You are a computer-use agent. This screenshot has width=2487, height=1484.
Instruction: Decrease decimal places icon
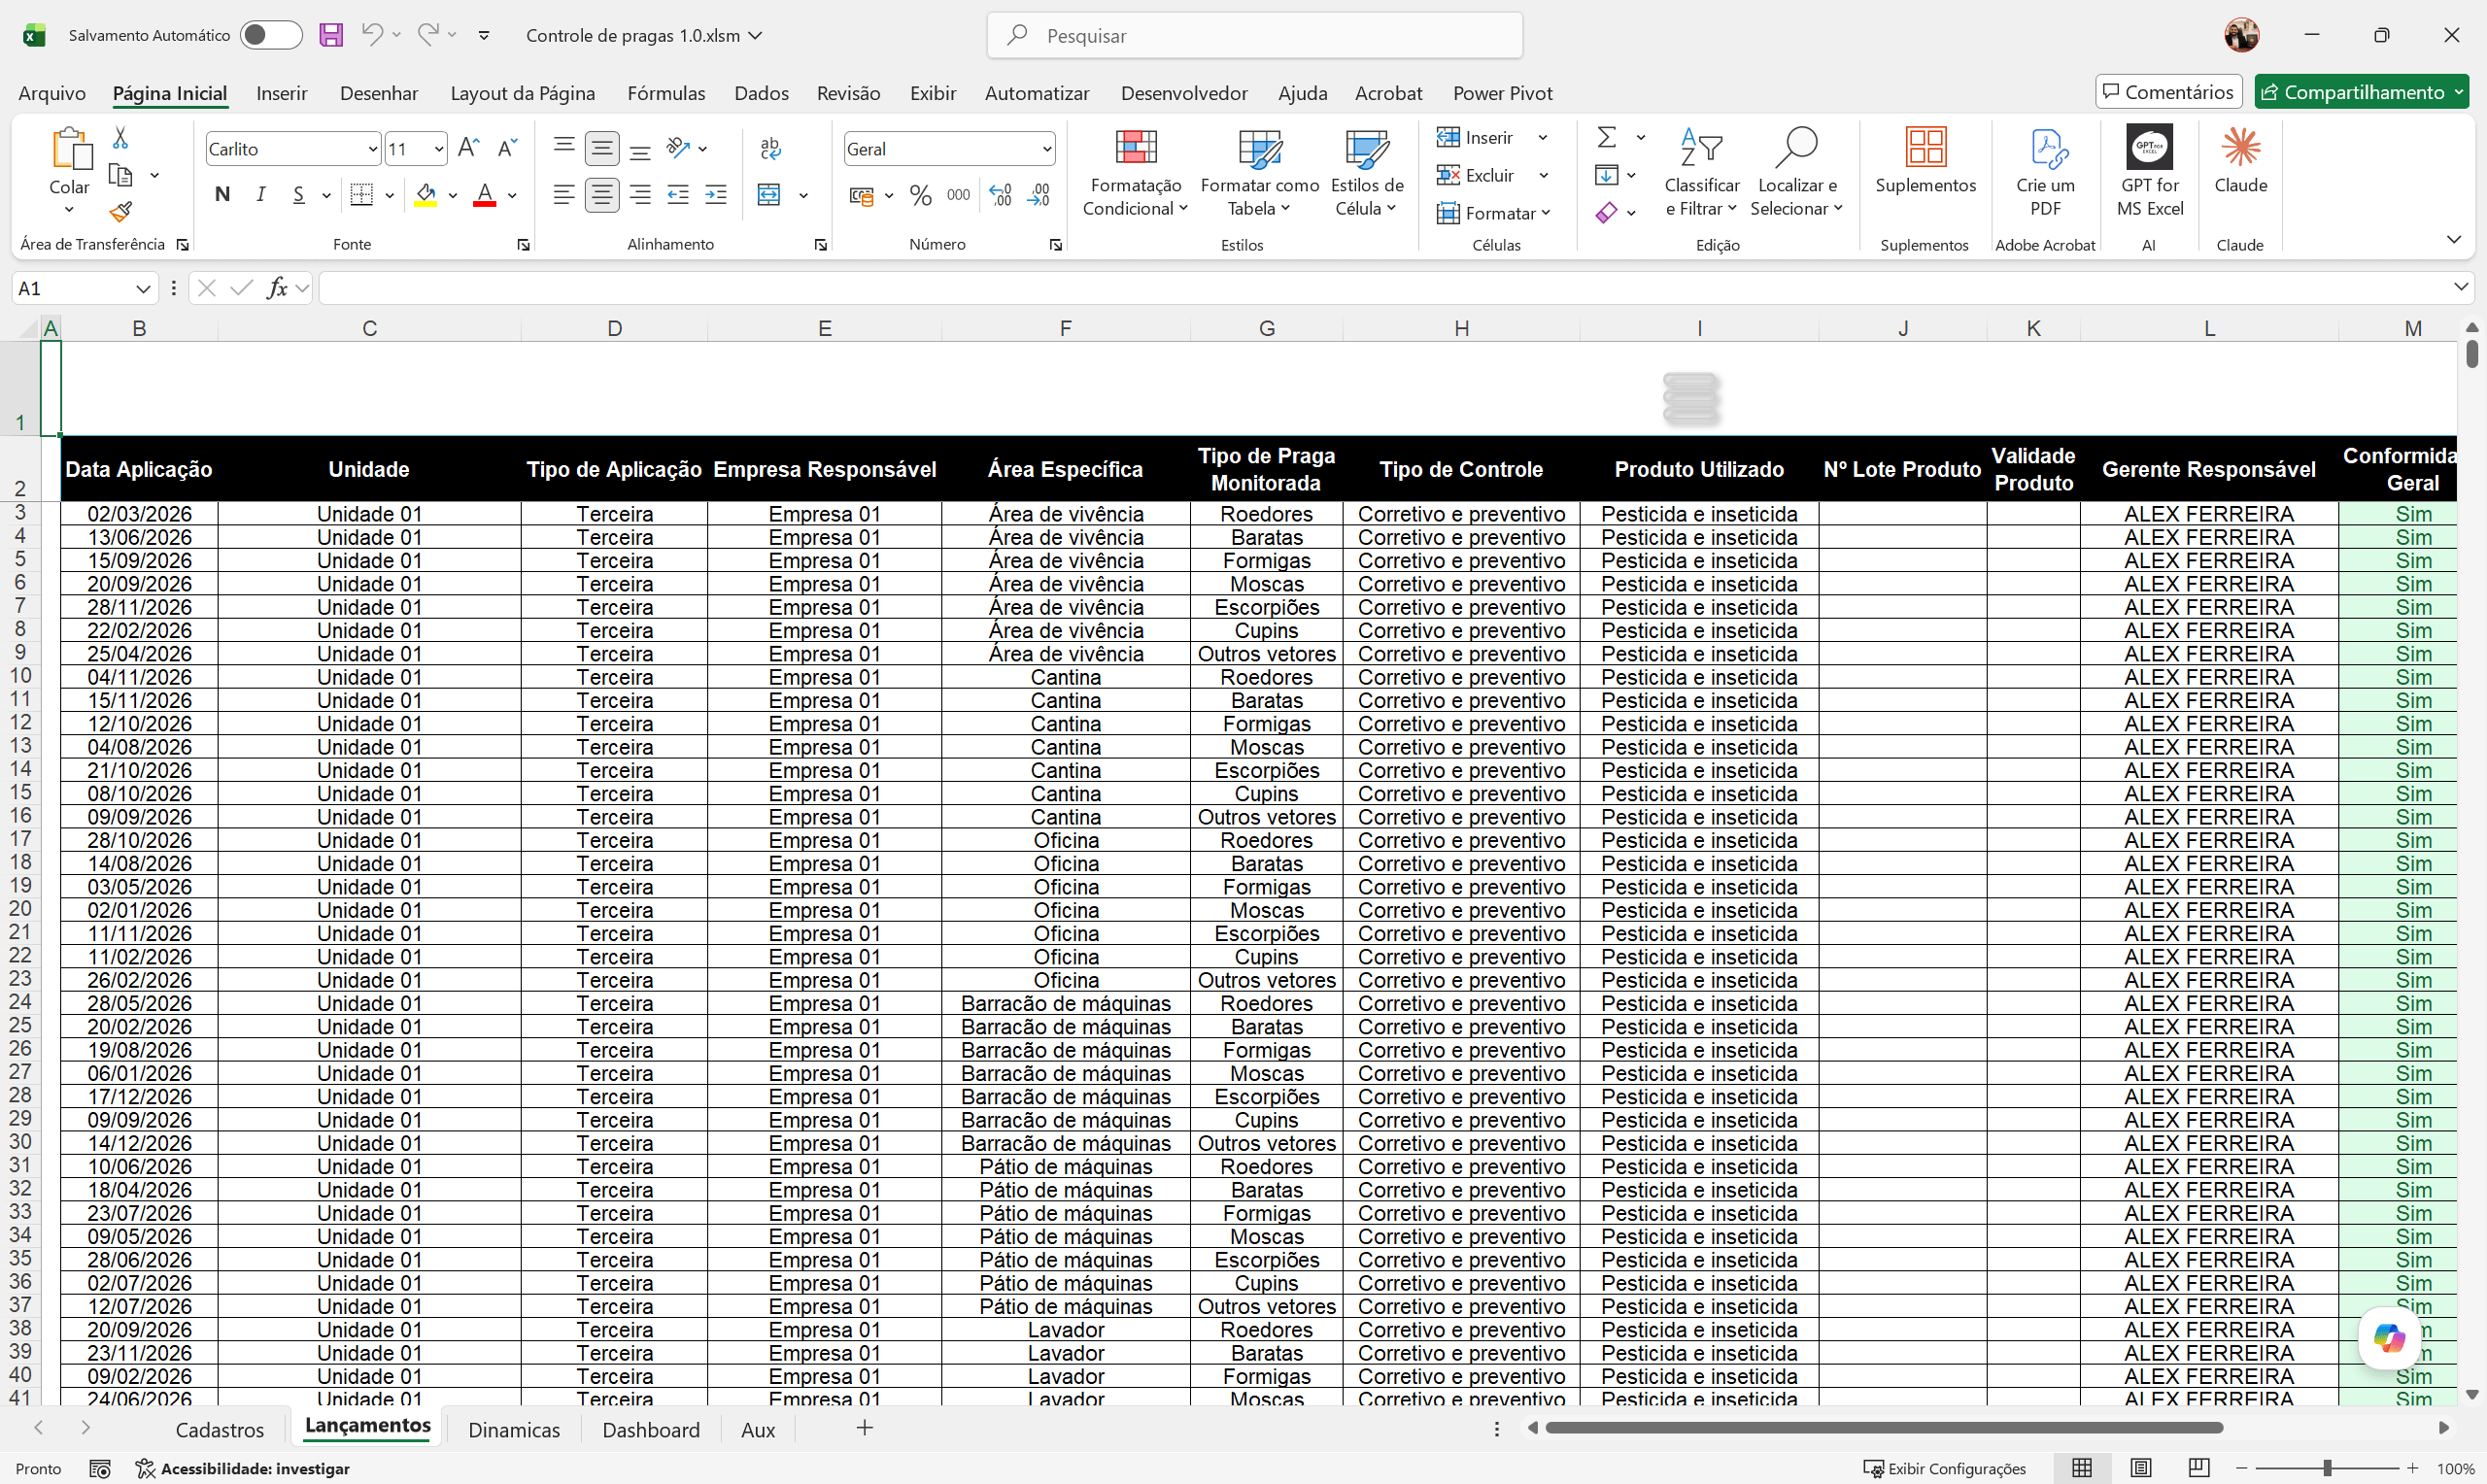pyautogui.click(x=1039, y=195)
